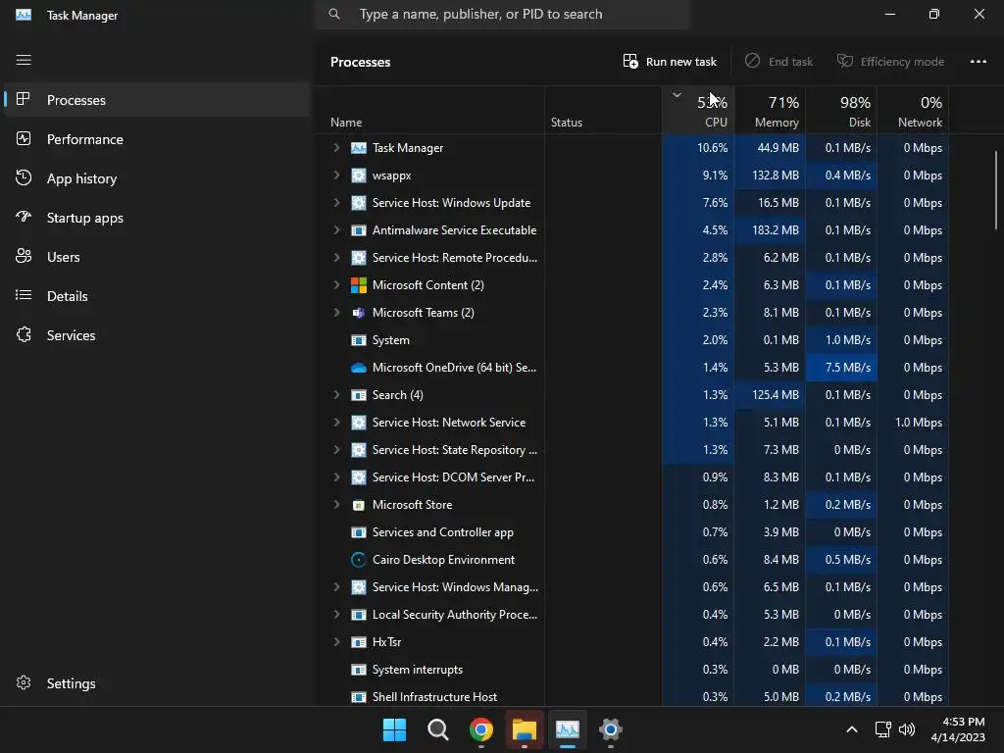The width and height of the screenshot is (1004, 753).
Task: Open the Settings app on the taskbar
Action: [x=610, y=729]
